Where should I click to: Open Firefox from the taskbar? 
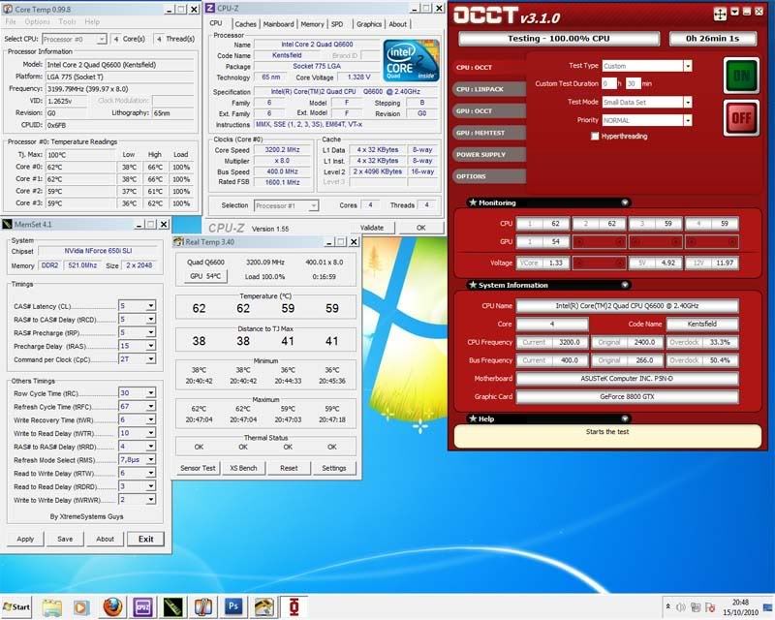point(113,606)
